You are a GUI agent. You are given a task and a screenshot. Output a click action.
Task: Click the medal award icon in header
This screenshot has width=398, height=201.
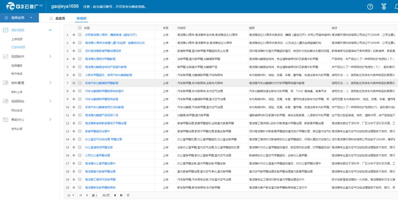[x=384, y=7]
